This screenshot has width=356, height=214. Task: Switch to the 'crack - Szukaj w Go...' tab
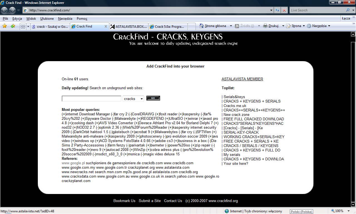coord(50,27)
